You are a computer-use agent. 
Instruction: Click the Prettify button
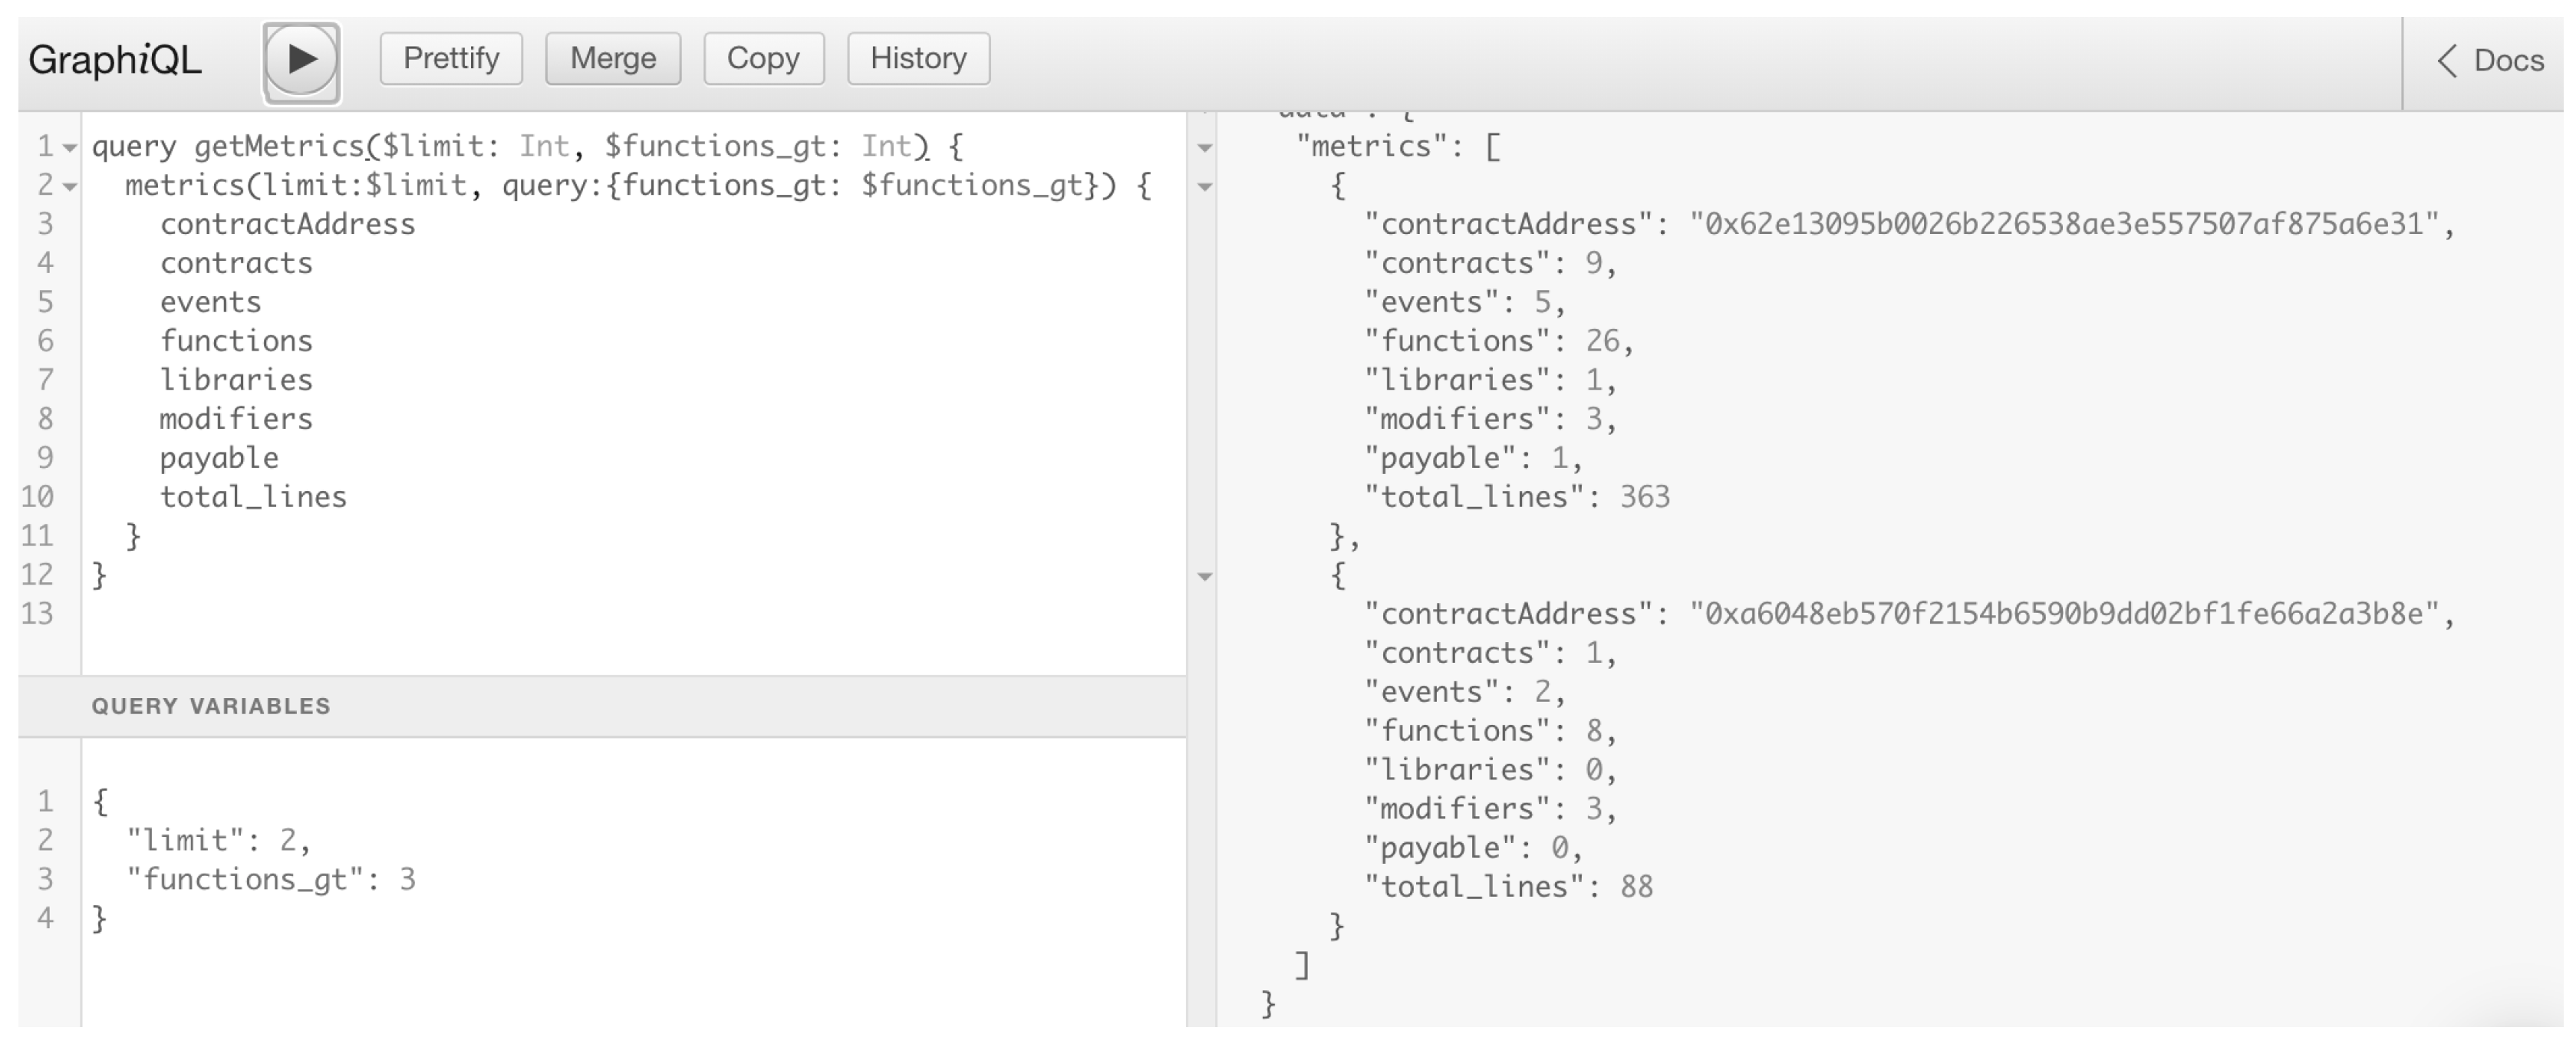(x=451, y=59)
